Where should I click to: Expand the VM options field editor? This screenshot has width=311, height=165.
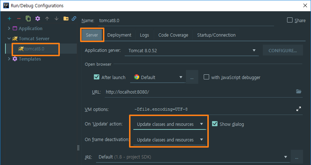click(x=299, y=109)
